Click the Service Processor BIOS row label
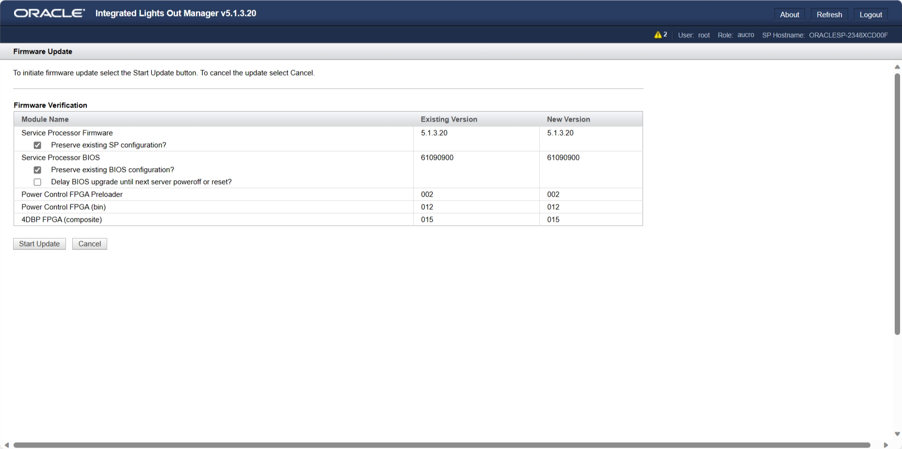 (61, 157)
